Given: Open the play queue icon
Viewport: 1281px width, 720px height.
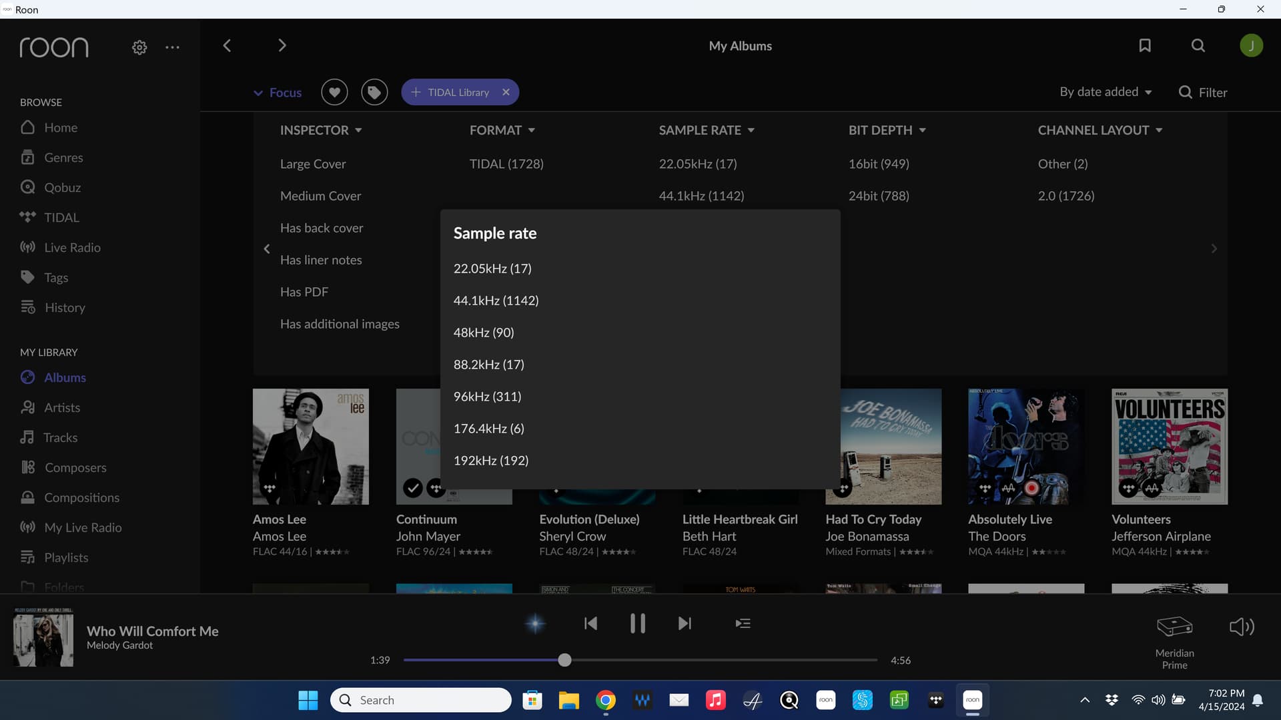Looking at the screenshot, I should (743, 623).
